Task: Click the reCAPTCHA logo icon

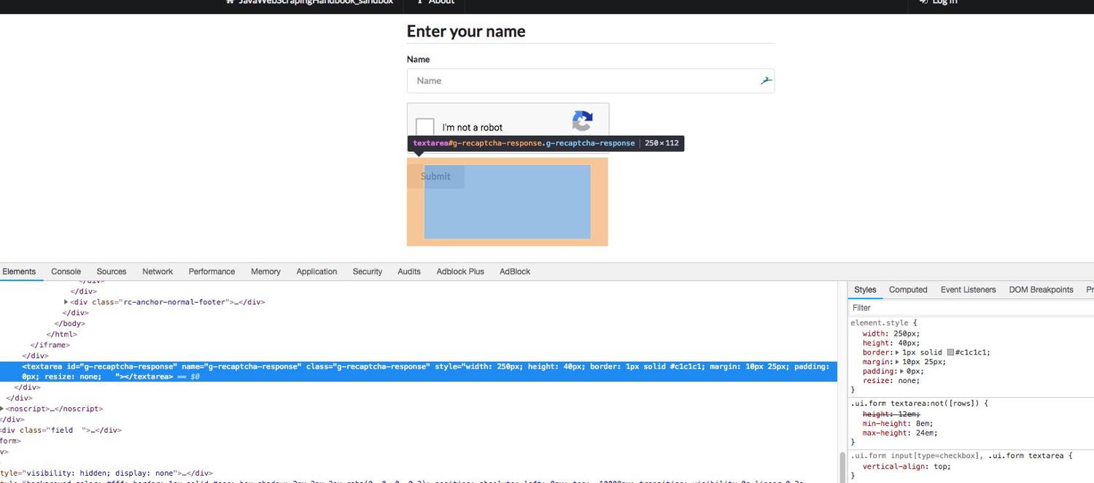Action: click(582, 121)
